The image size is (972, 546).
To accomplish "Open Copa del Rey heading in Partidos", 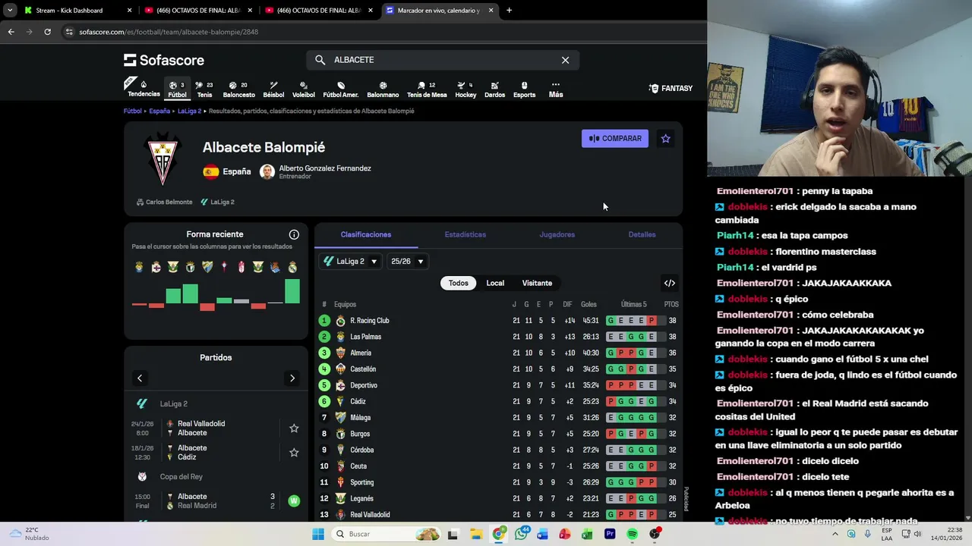I will coord(181,477).
